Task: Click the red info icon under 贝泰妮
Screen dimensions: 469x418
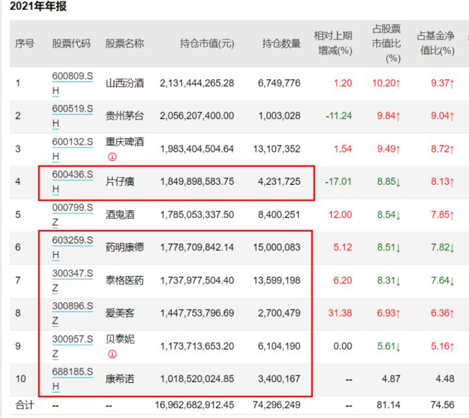Action: [x=112, y=354]
